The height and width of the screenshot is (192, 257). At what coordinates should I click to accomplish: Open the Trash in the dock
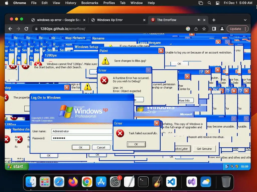(226, 182)
